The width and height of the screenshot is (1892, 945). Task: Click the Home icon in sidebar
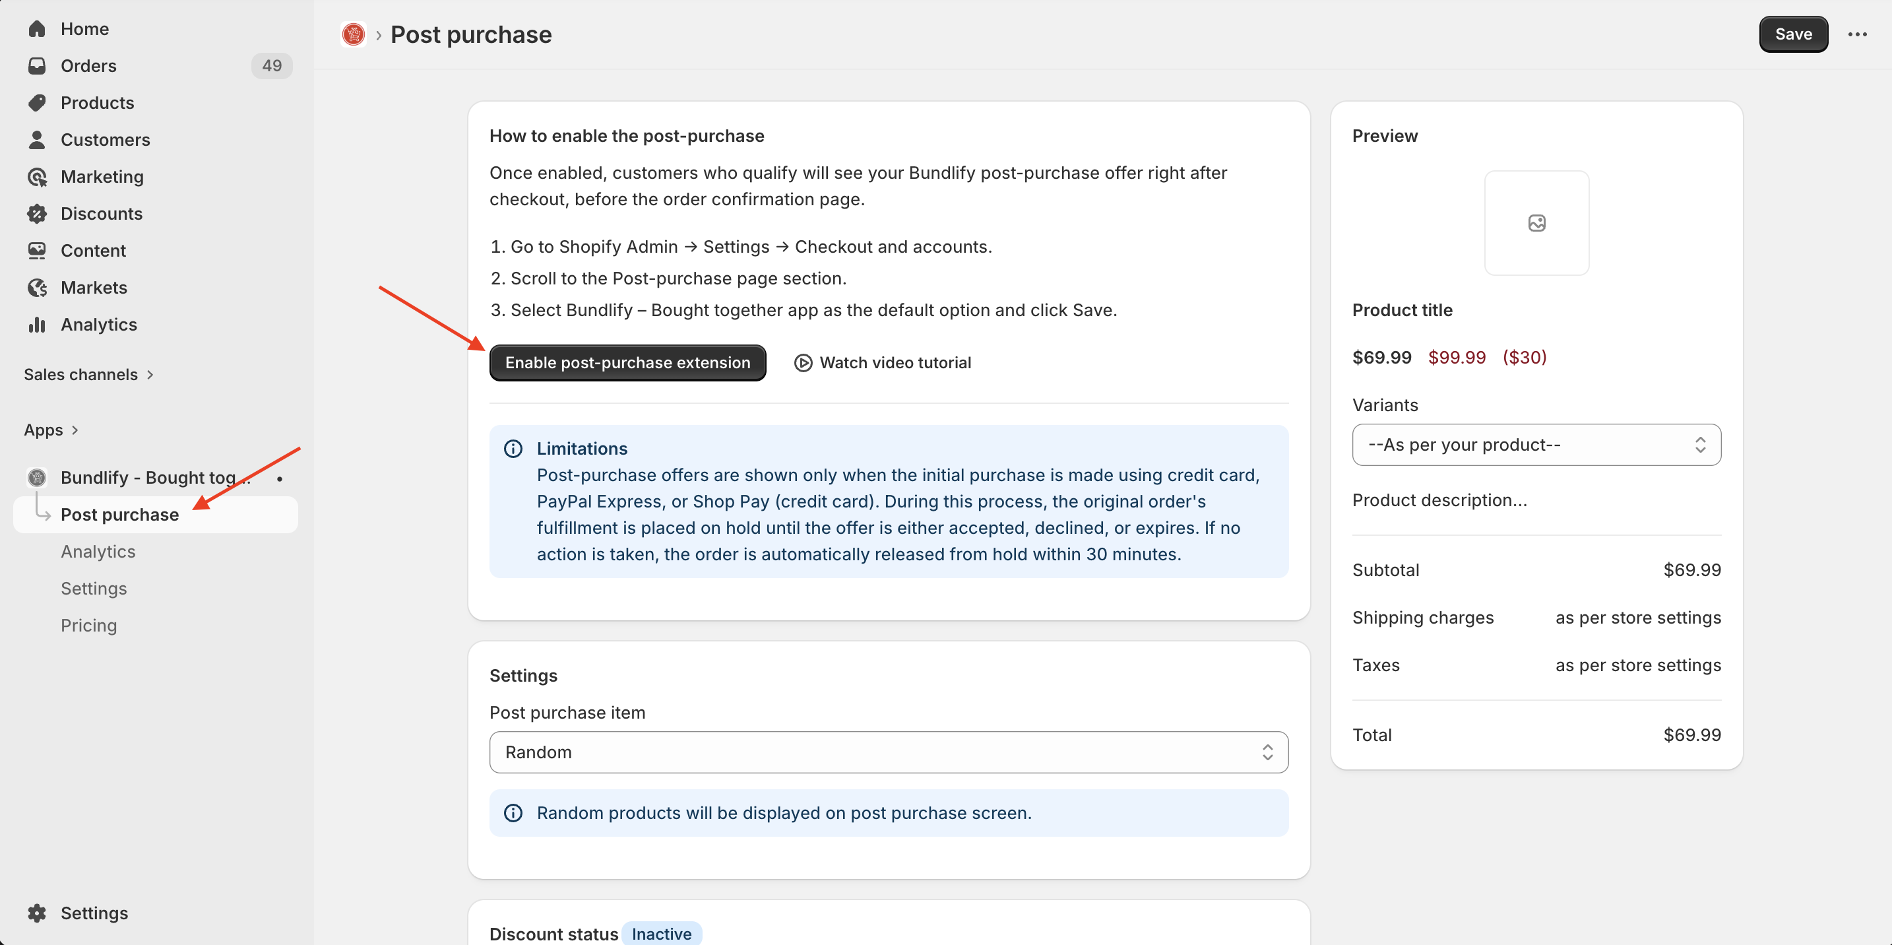37,28
